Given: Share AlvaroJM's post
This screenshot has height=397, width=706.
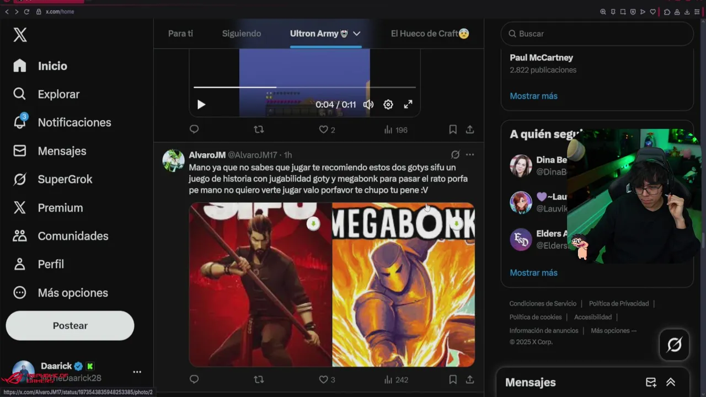Looking at the screenshot, I should click(x=470, y=379).
